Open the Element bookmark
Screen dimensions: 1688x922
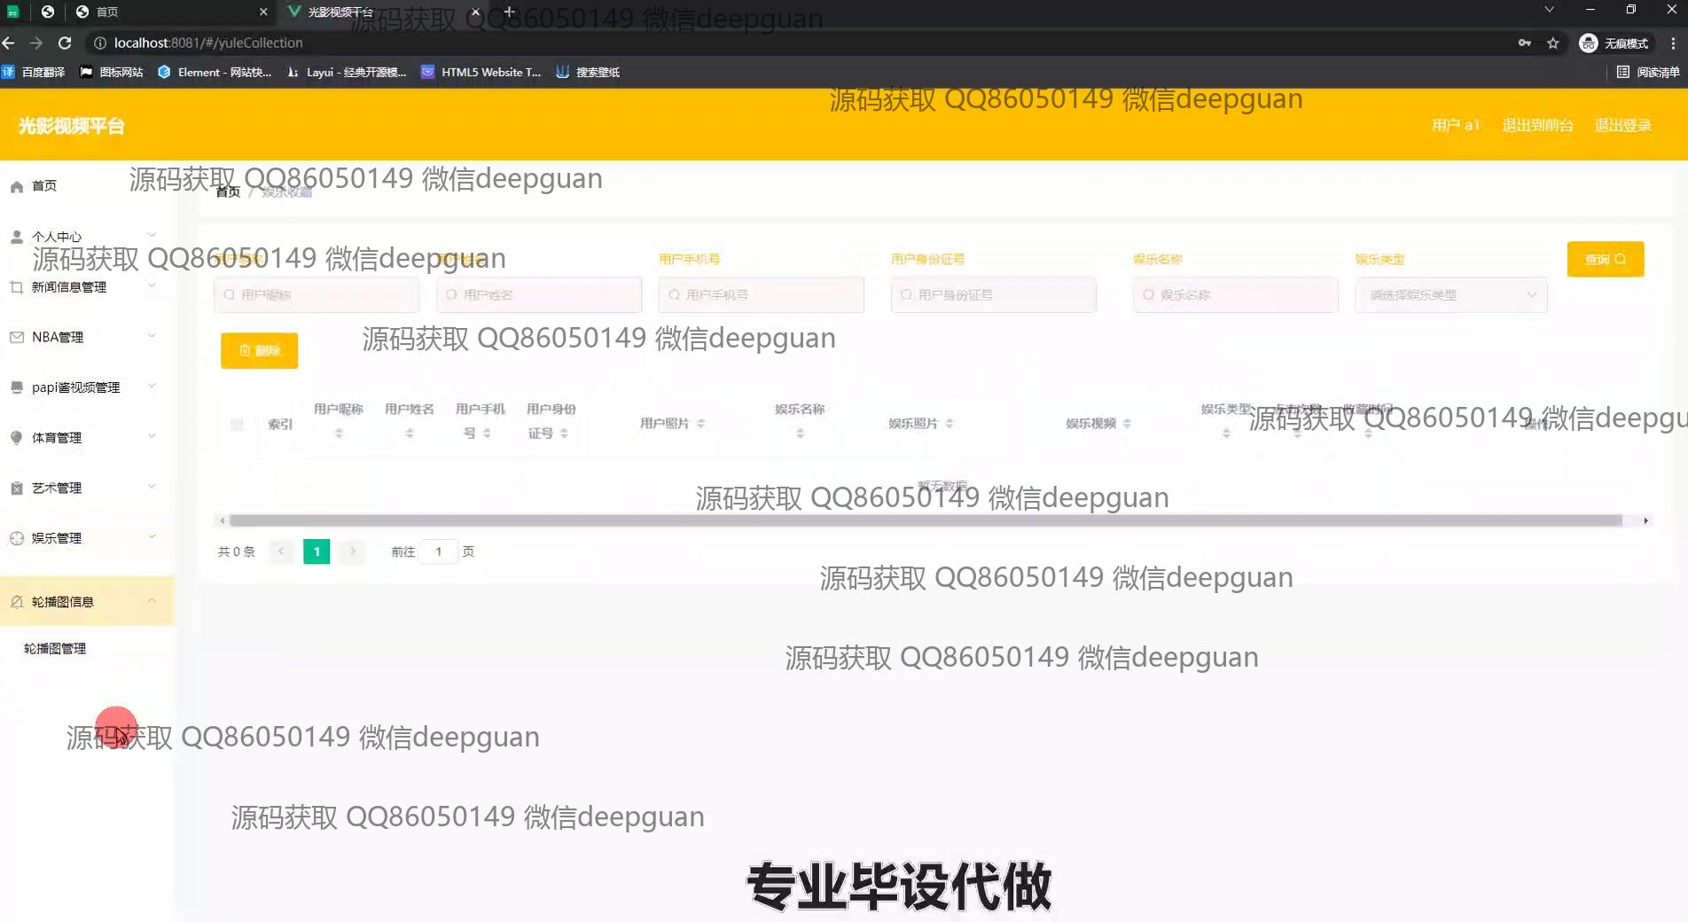point(215,72)
